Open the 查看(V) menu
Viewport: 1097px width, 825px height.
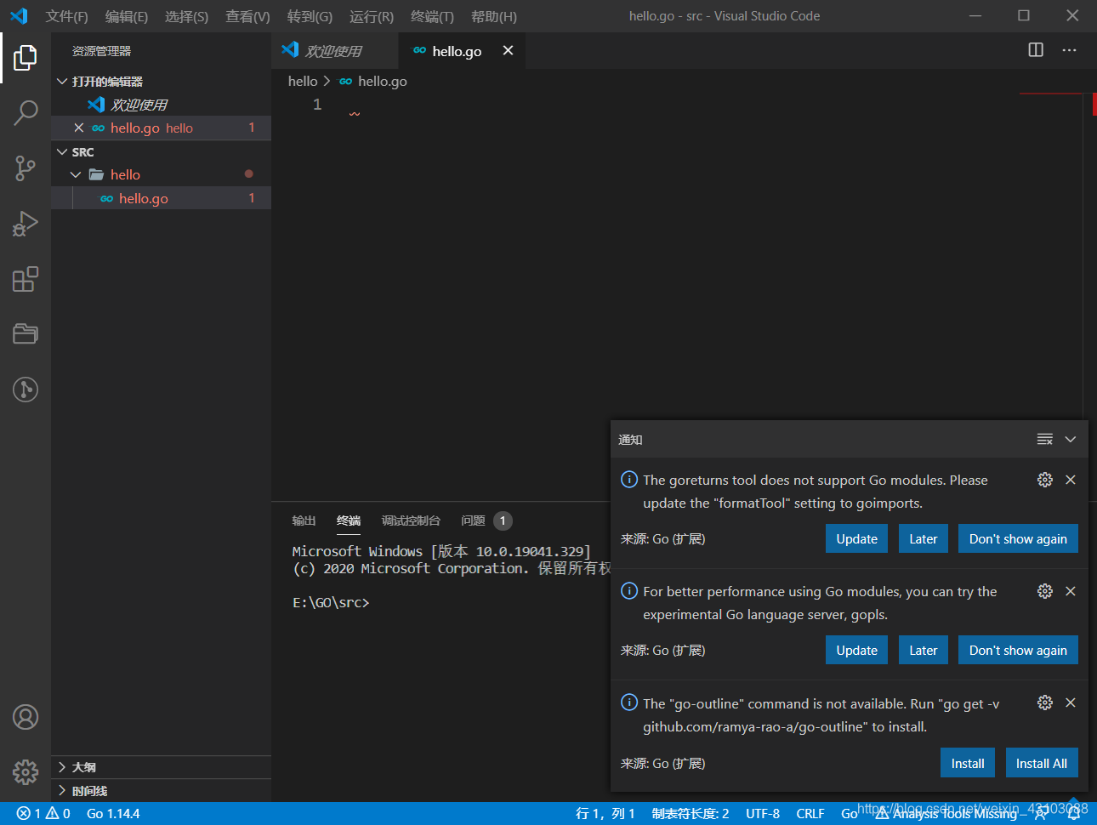(247, 16)
